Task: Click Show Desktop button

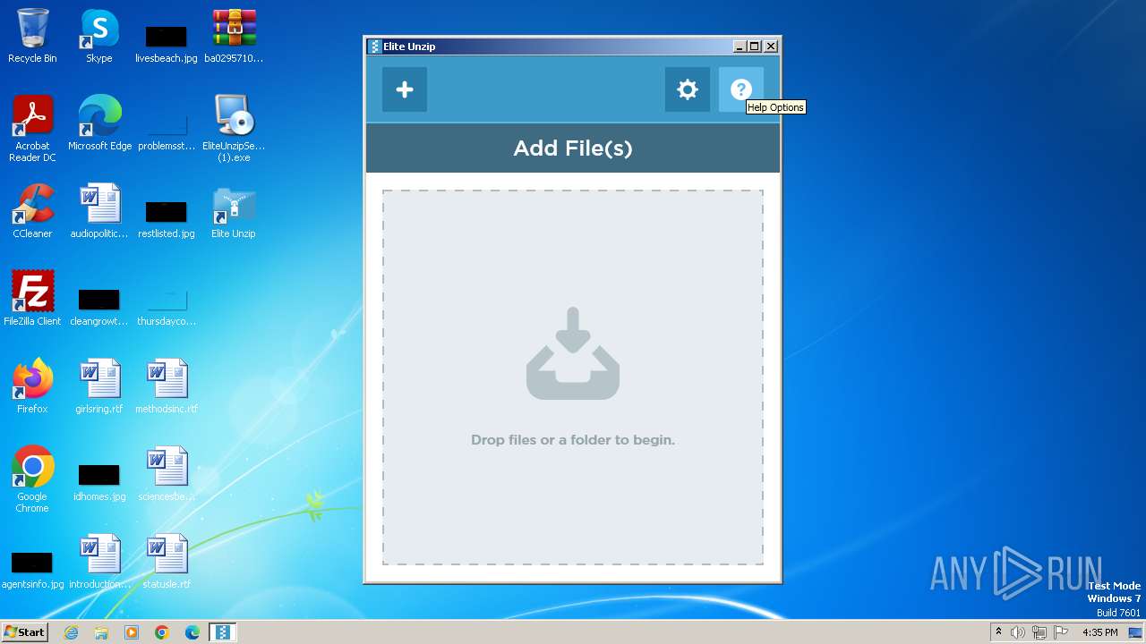Action: coord(1135,632)
